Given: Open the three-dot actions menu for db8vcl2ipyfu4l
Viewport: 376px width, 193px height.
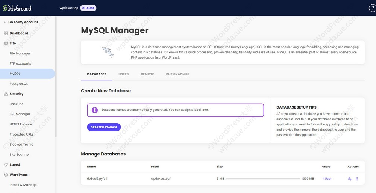Looking at the screenshot, I should (357, 179).
